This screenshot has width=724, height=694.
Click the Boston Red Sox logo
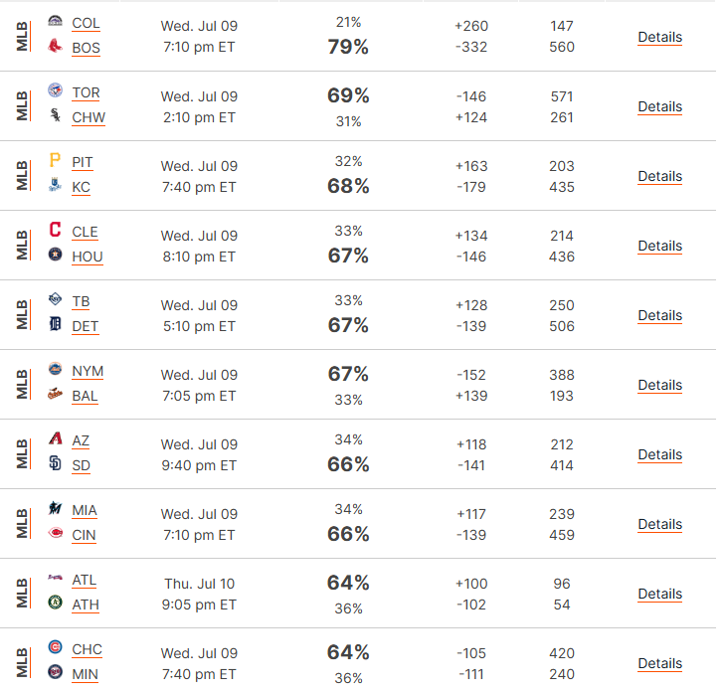55,46
